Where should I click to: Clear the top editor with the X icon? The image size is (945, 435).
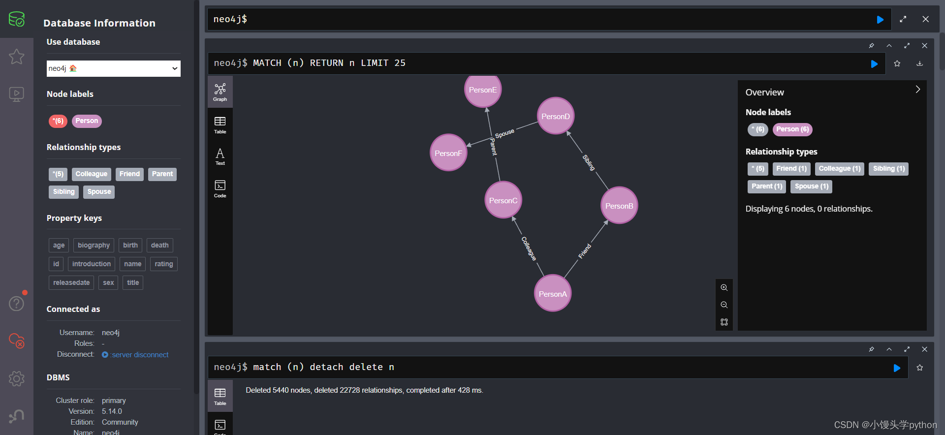(926, 19)
